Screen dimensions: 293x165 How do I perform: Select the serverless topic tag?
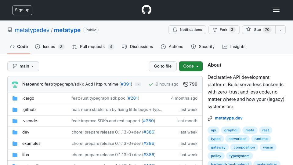tap(237, 139)
